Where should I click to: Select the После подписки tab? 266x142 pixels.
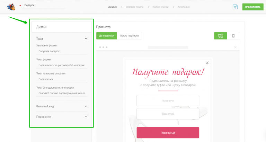coord(129,36)
